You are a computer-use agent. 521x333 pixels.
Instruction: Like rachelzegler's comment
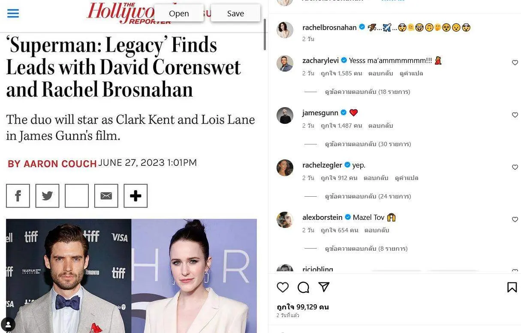(515, 167)
